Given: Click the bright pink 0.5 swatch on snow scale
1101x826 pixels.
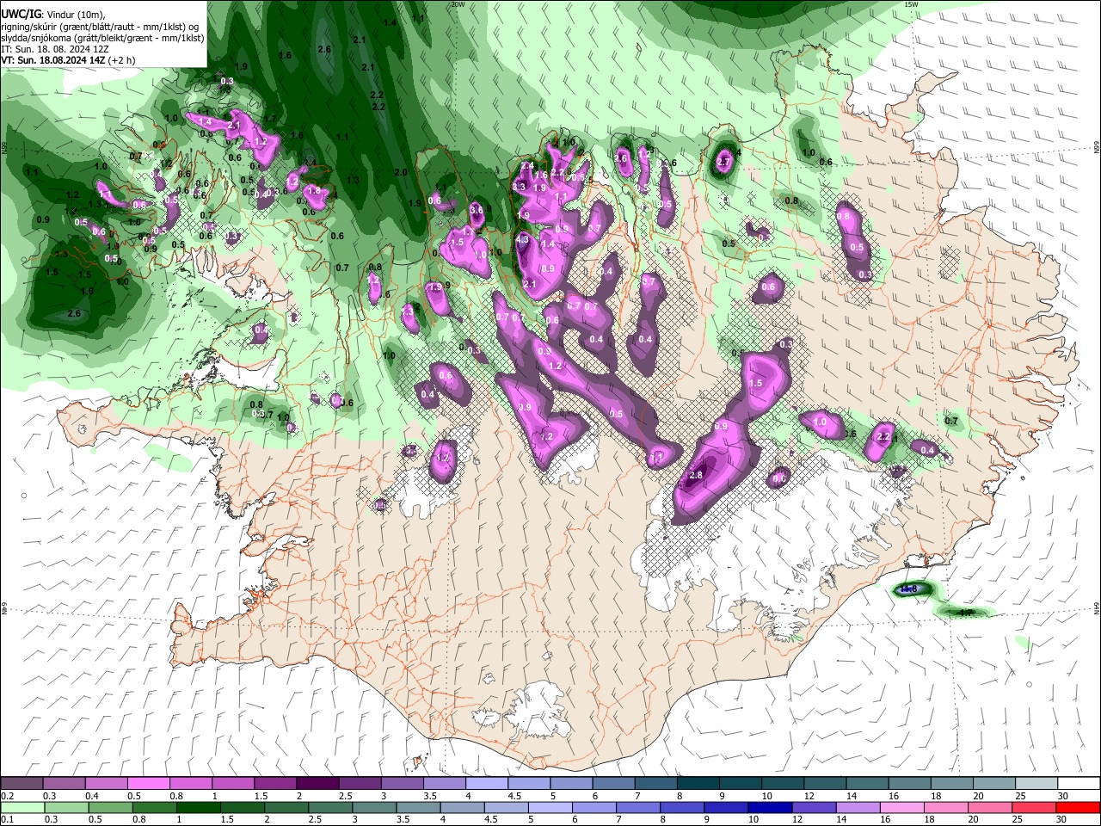Looking at the screenshot, I should tap(149, 783).
